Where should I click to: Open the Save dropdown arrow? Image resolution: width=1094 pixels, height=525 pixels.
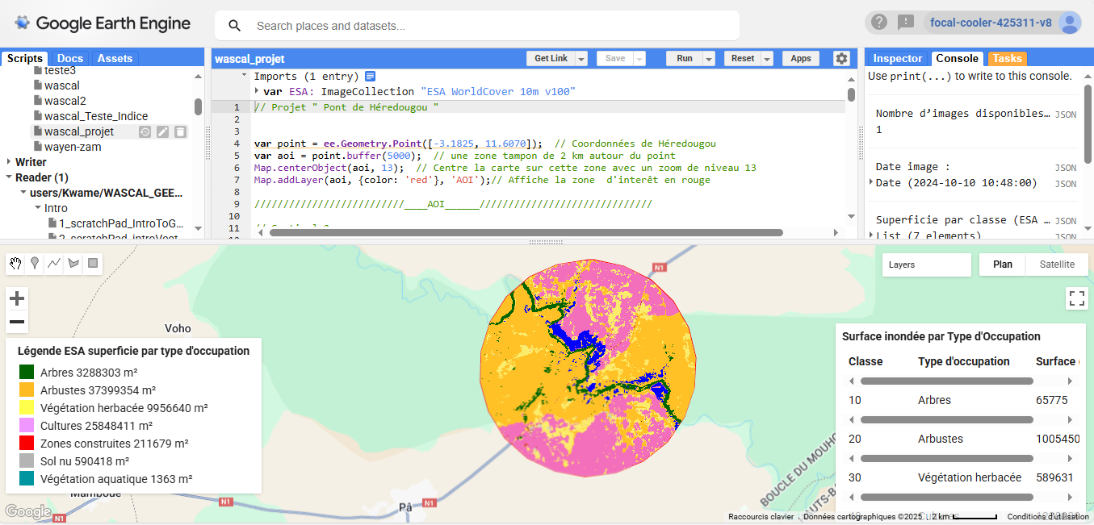pyautogui.click(x=639, y=59)
